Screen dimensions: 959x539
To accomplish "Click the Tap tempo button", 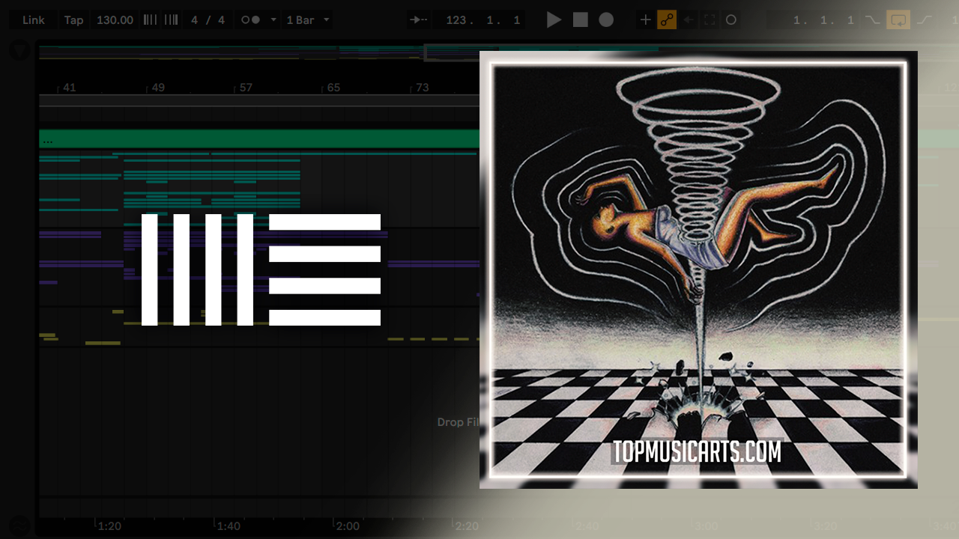I will (x=73, y=20).
